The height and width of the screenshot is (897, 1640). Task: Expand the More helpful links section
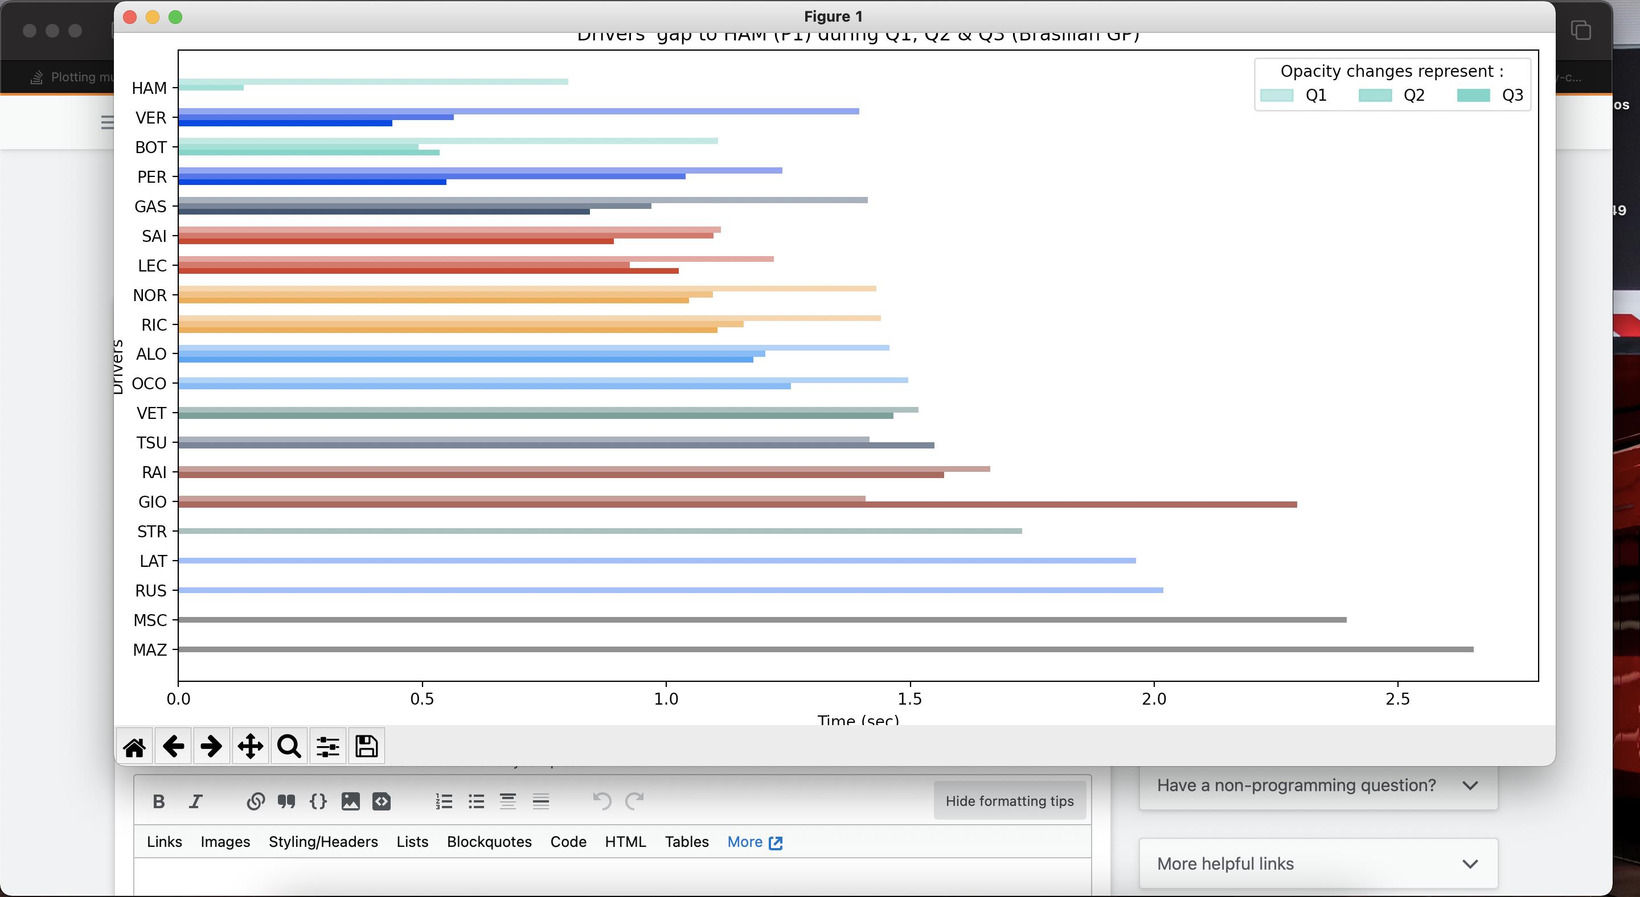[1318, 864]
